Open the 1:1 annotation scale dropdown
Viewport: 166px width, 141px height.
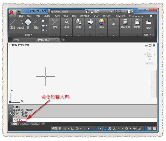pos(120,128)
